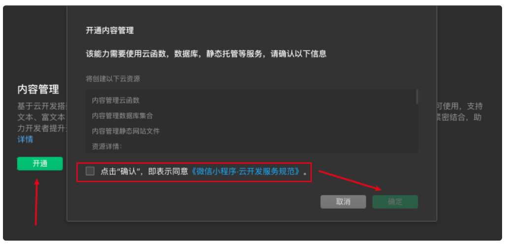Open the 详情 link under 内容管理
507x247 pixels.
[x=25, y=140]
